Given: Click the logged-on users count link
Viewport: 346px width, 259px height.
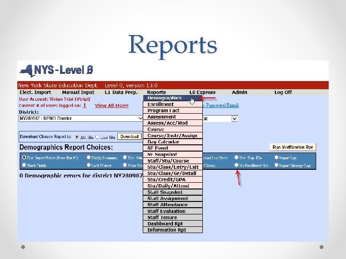Looking at the screenshot, I should [x=85, y=106].
